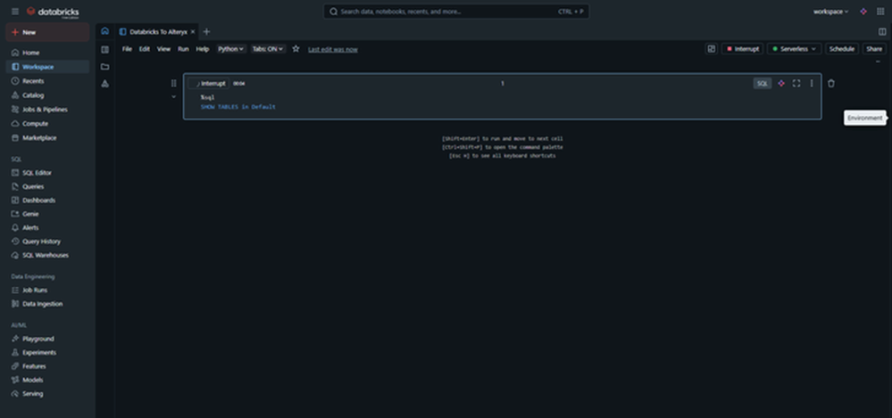This screenshot has height=418, width=892.
Task: Open the Help menu
Action: tap(203, 49)
